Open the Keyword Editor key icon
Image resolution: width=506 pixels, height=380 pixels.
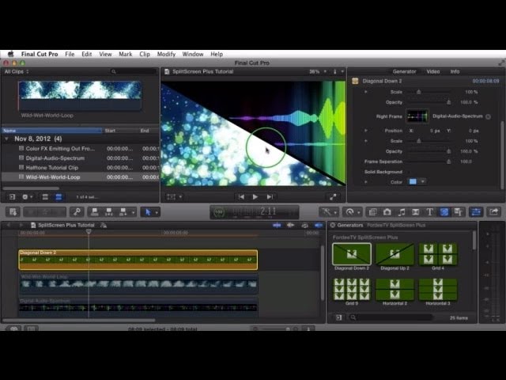[77, 212]
